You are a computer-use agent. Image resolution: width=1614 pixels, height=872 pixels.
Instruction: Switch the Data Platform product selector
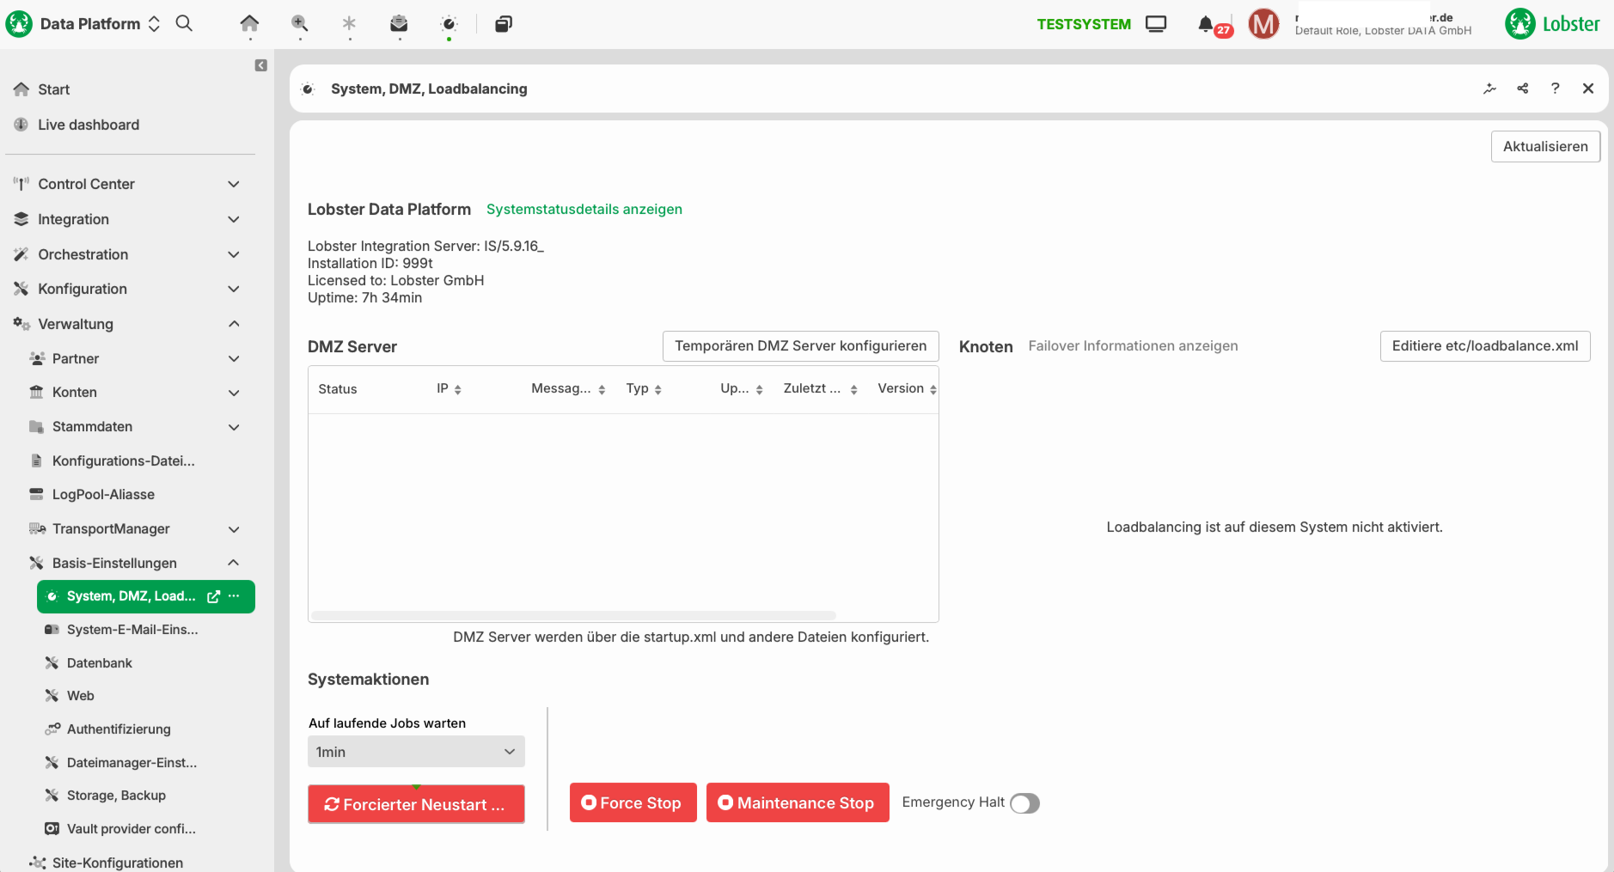tap(154, 24)
